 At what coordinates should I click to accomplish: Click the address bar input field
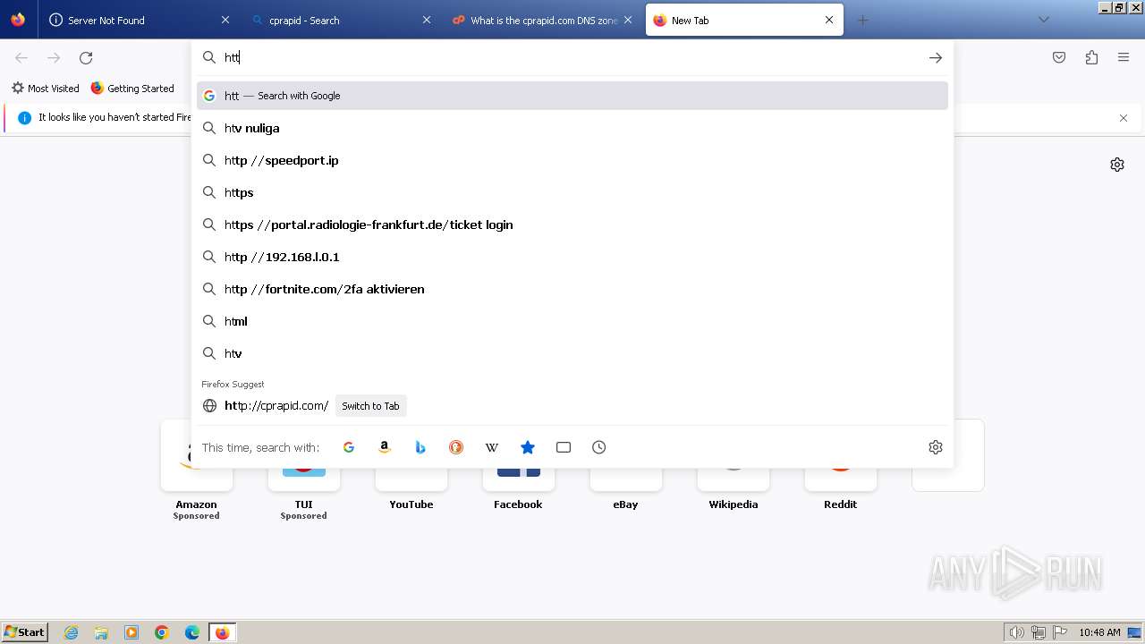[x=572, y=57]
